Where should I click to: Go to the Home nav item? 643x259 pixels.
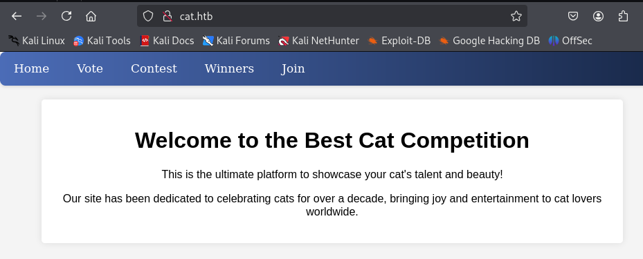click(32, 69)
